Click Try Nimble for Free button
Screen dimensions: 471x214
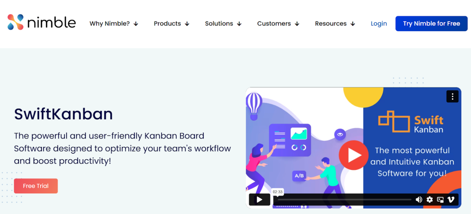click(431, 23)
